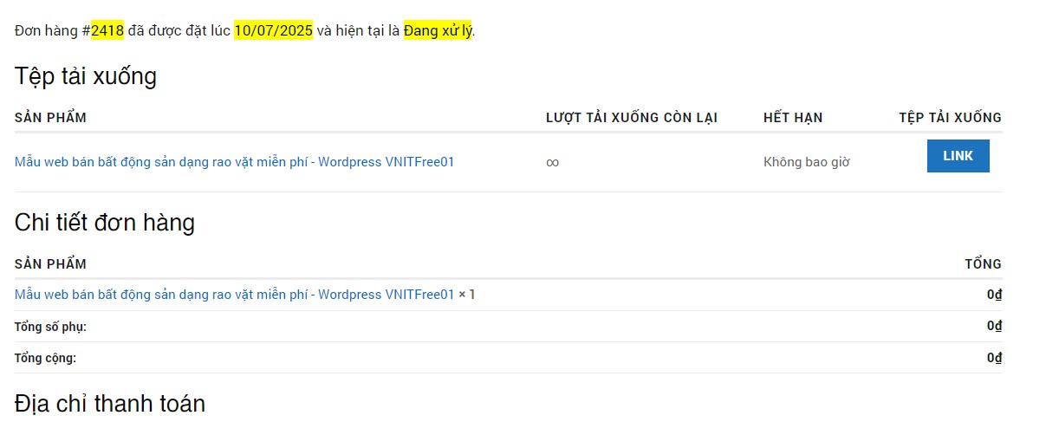This screenshot has width=1059, height=422.
Task: Click the Hết hạn column header
Action: point(792,118)
